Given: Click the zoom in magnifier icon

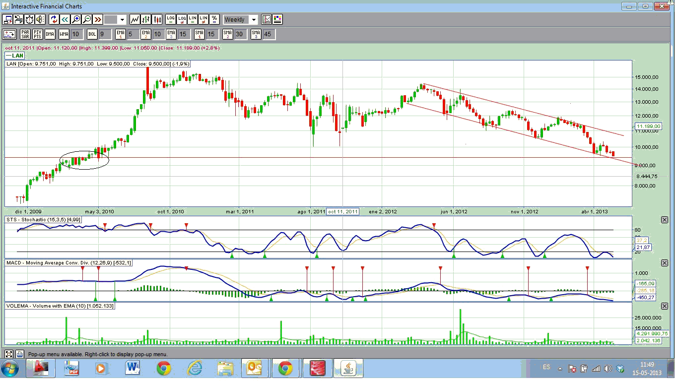Looking at the screenshot, I should [76, 20].
